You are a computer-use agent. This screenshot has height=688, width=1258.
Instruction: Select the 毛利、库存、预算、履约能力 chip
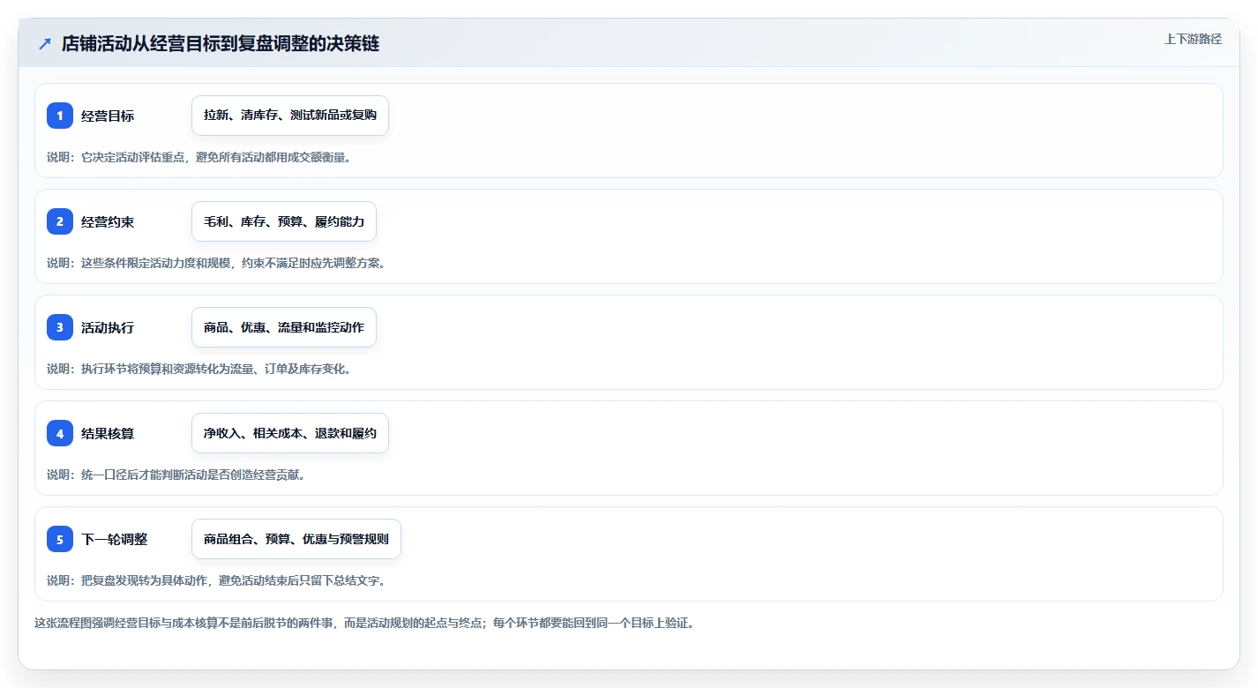click(x=284, y=221)
